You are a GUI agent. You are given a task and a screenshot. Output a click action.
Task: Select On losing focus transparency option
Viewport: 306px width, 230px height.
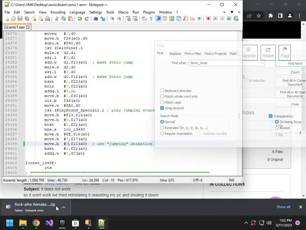(x=277, y=122)
